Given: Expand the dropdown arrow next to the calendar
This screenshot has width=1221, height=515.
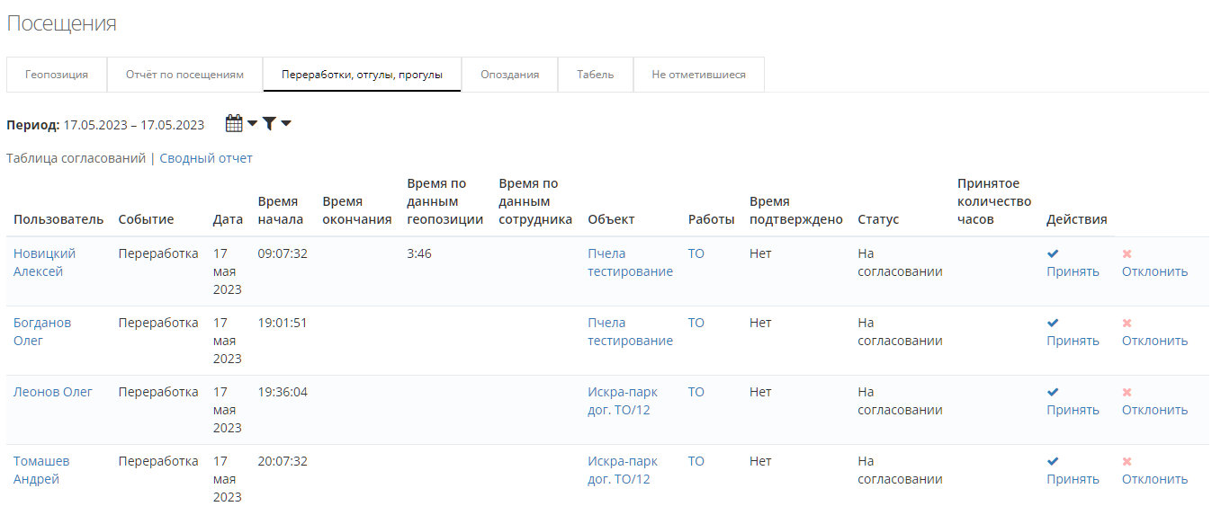Looking at the screenshot, I should pos(253,124).
